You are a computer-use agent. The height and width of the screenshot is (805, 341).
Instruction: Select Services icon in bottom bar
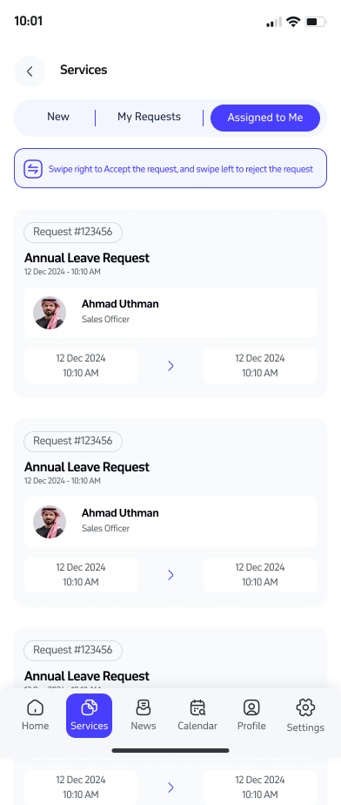(90, 715)
